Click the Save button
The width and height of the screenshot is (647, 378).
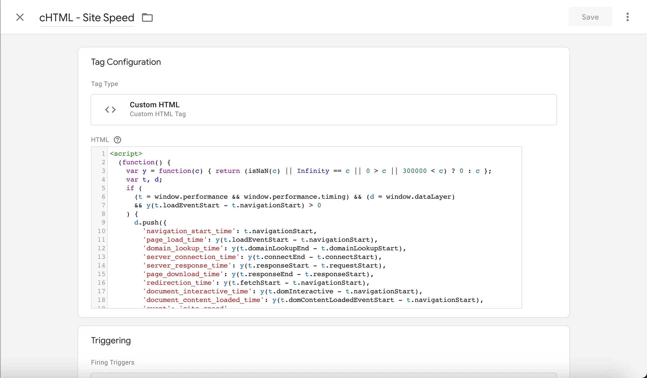click(590, 17)
